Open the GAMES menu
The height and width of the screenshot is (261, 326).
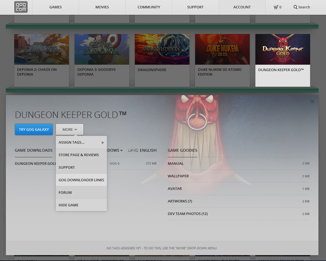click(x=56, y=7)
